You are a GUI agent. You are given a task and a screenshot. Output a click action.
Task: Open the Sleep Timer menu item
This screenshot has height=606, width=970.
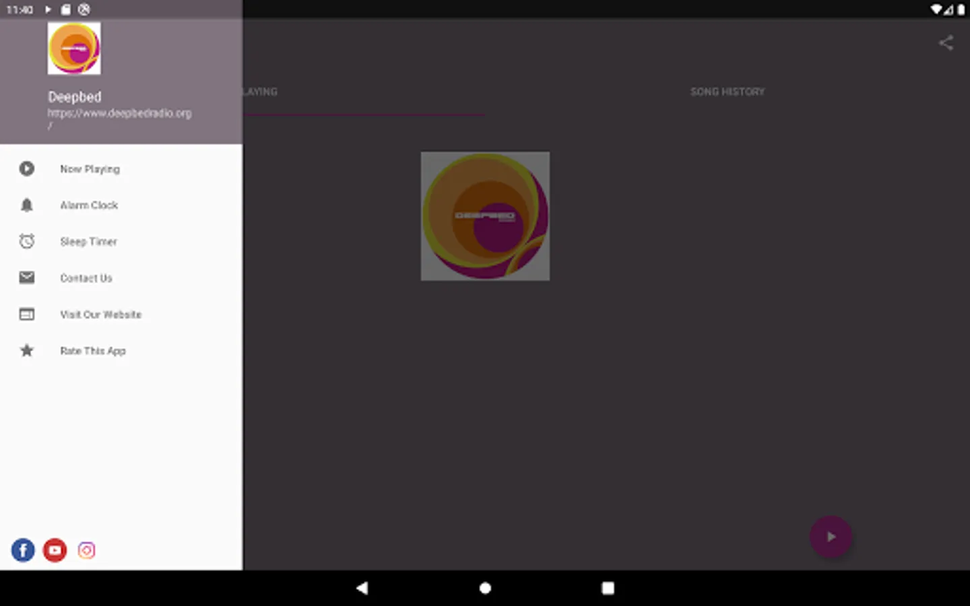(x=121, y=242)
